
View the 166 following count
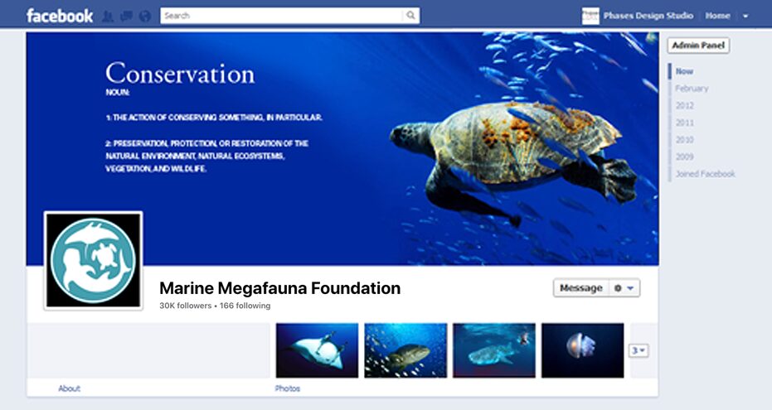pyautogui.click(x=245, y=306)
